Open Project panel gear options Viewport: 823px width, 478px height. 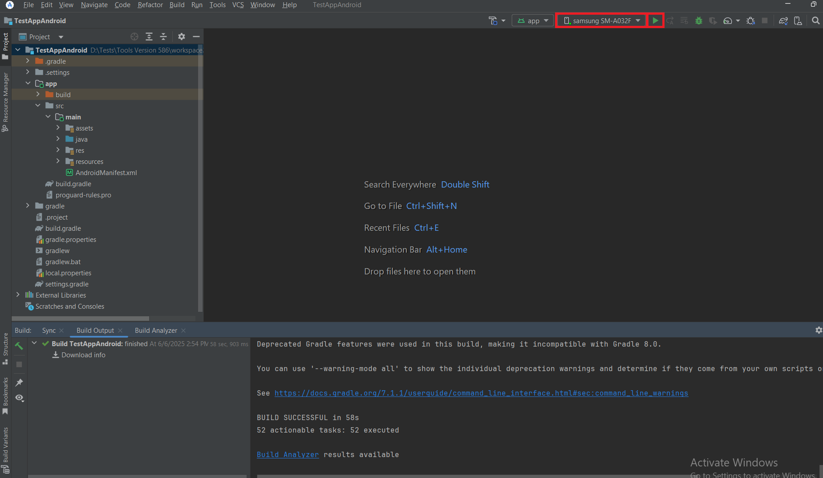182,37
